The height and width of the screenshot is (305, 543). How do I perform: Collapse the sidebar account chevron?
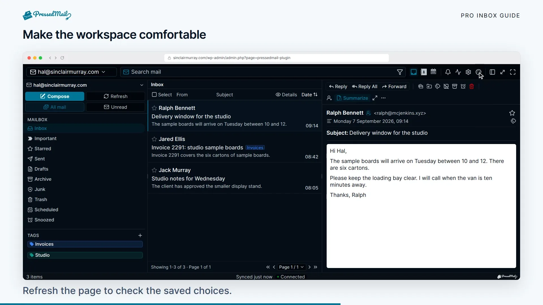coord(142,85)
